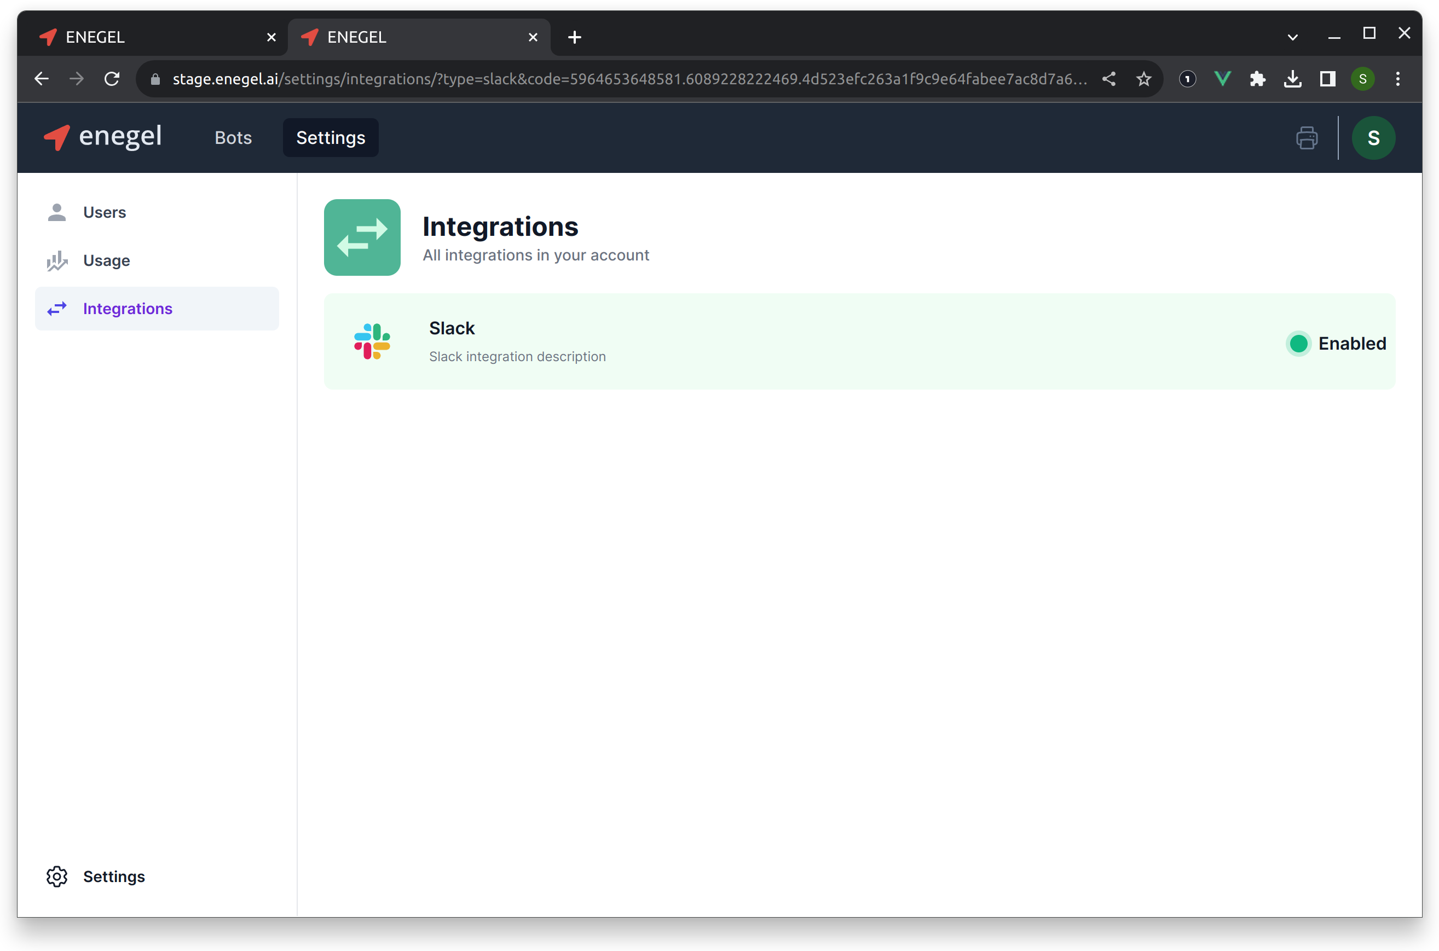The image size is (1439, 951).
Task: Open the browser tab search chevron
Action: 1292,37
